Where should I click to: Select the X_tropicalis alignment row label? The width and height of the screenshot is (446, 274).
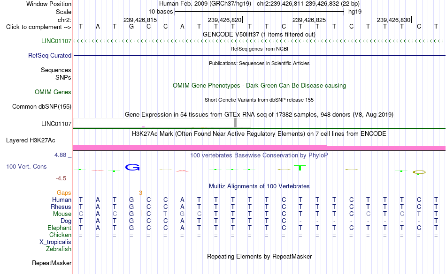pyautogui.click(x=55, y=242)
